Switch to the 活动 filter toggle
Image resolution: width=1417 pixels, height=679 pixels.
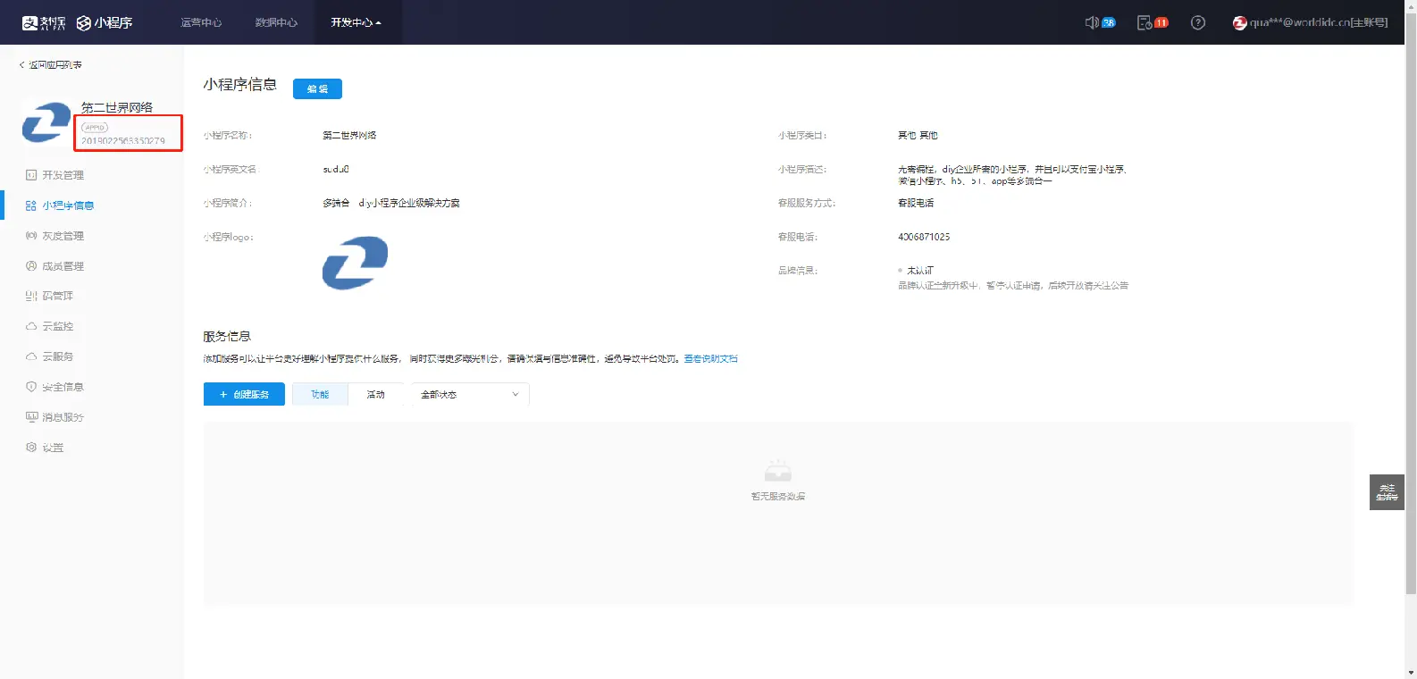(376, 394)
